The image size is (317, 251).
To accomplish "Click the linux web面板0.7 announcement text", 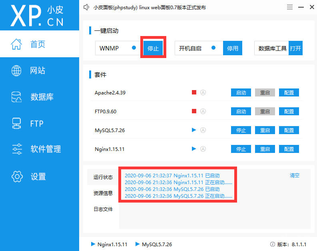I will click(x=150, y=8).
